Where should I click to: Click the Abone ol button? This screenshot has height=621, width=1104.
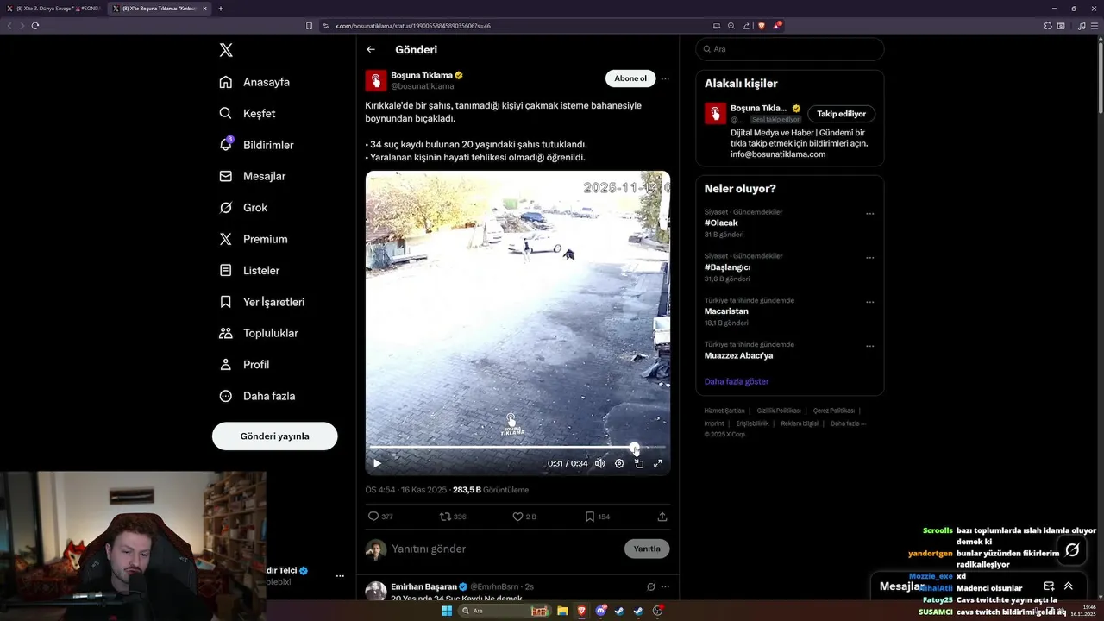pos(630,78)
